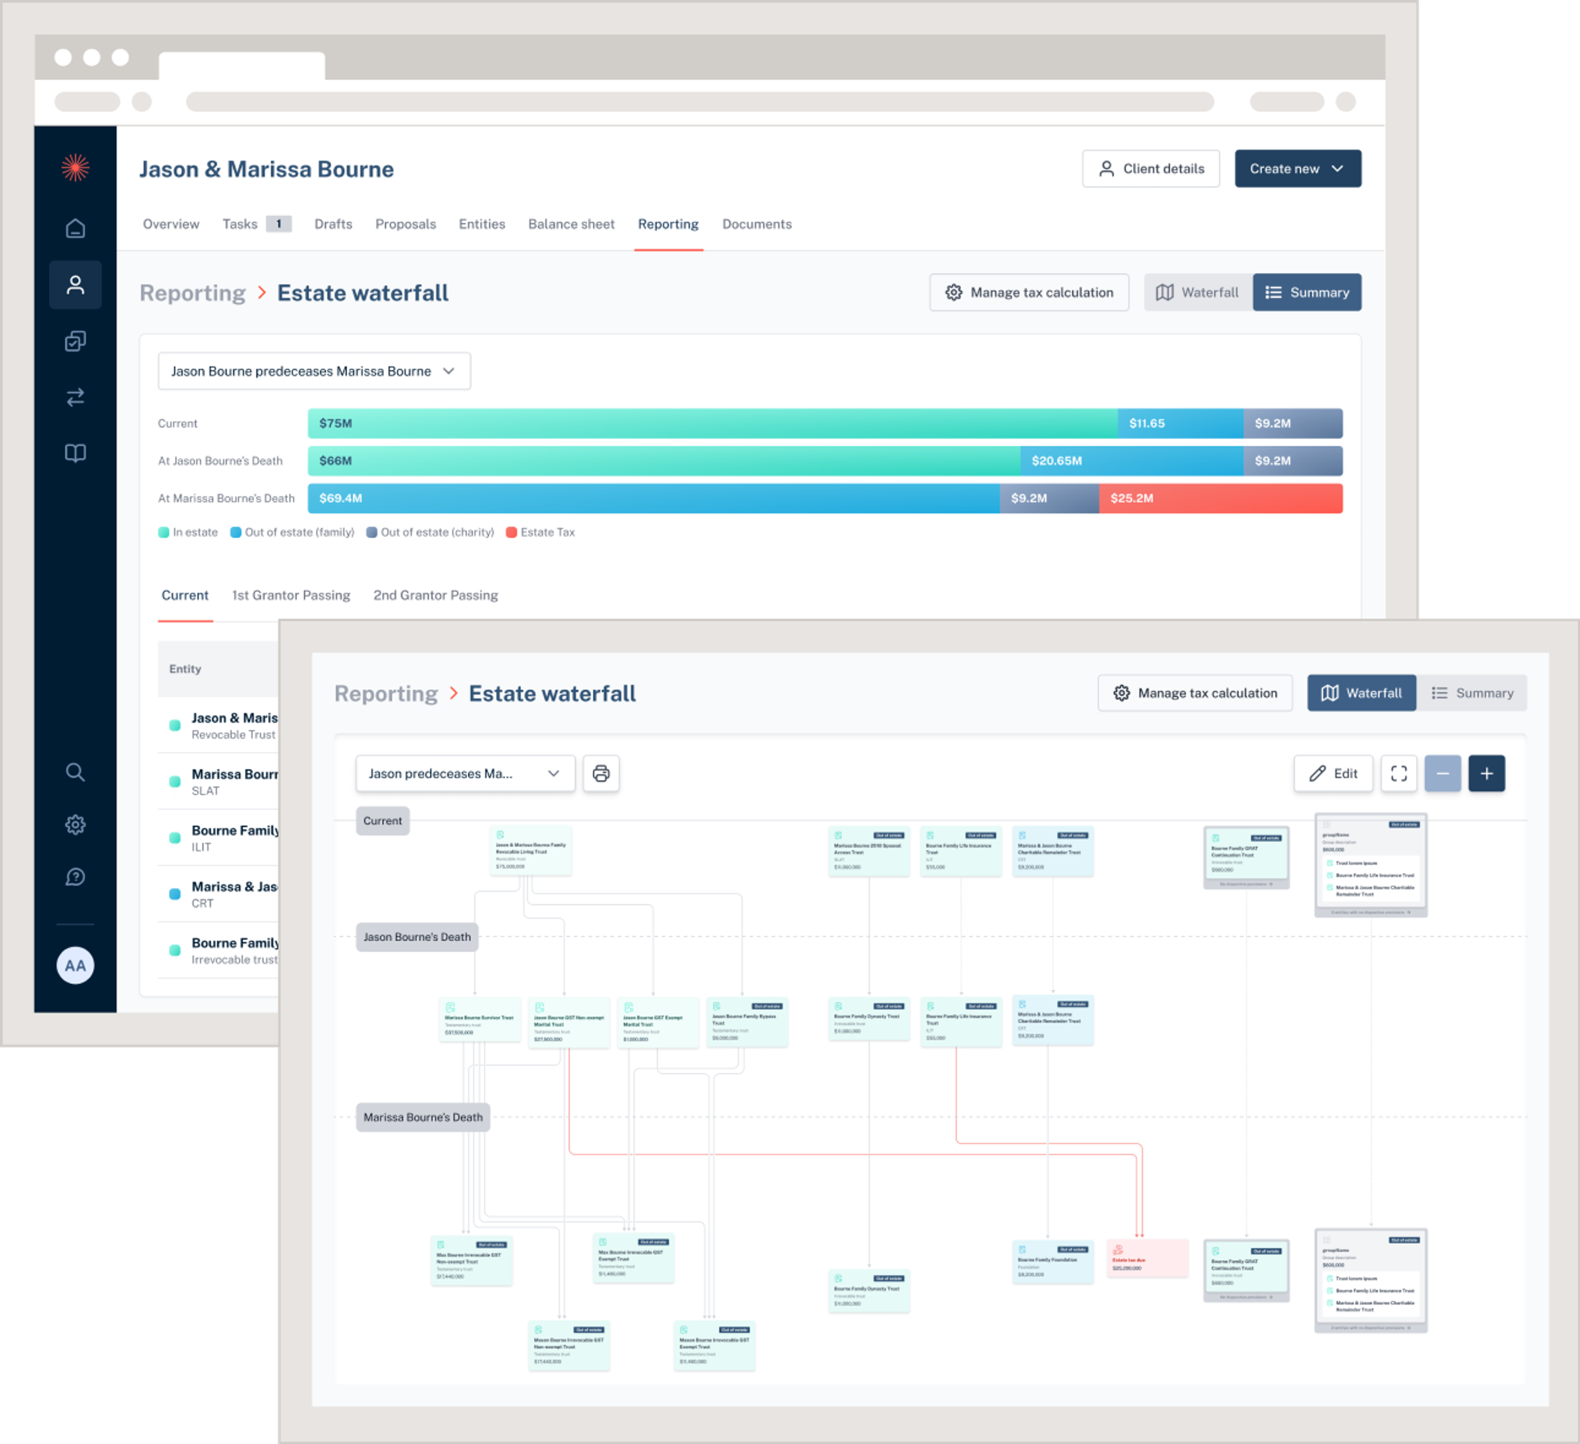This screenshot has height=1444, width=1580.
Task: Open Jason Bourne predeceases Marissa Bourne dropdown
Action: point(314,371)
